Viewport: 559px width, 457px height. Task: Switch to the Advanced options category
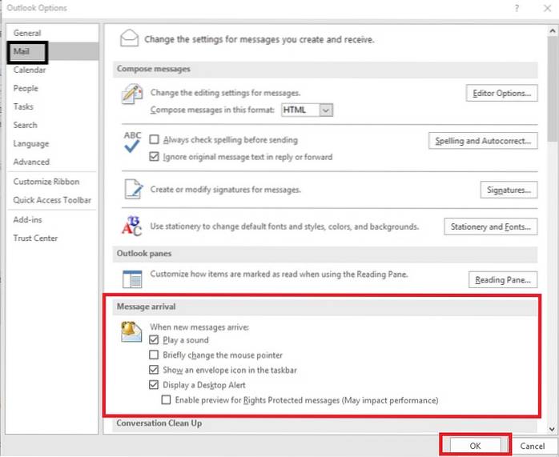(31, 162)
